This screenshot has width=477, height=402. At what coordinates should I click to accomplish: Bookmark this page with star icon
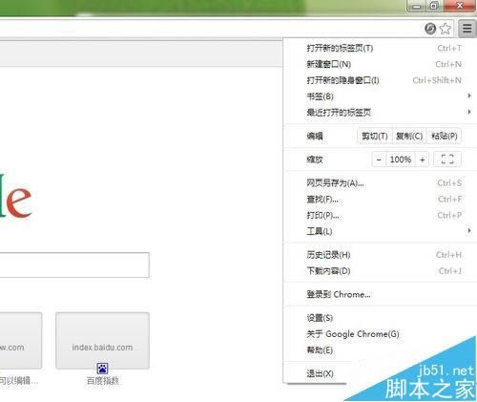point(446,29)
